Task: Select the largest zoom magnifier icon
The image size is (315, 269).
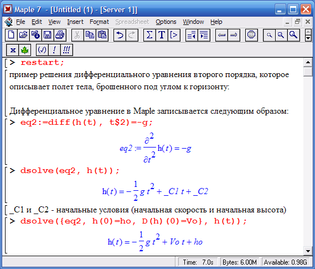Action: point(293,35)
